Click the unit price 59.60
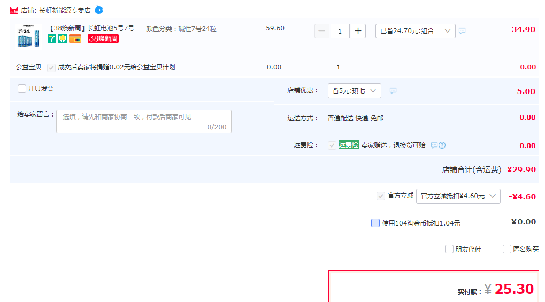 275,28
